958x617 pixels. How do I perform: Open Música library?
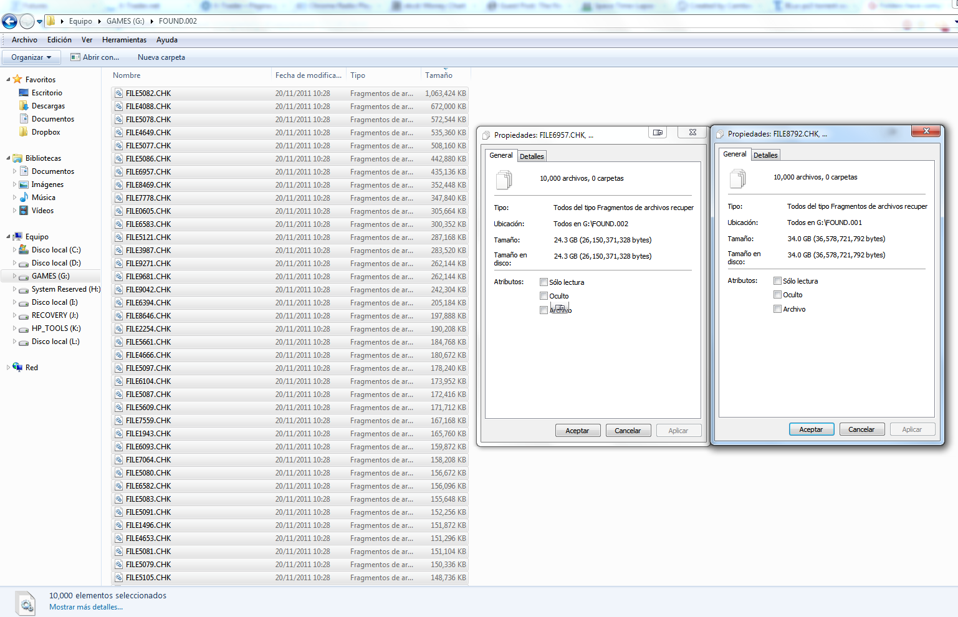coord(43,197)
